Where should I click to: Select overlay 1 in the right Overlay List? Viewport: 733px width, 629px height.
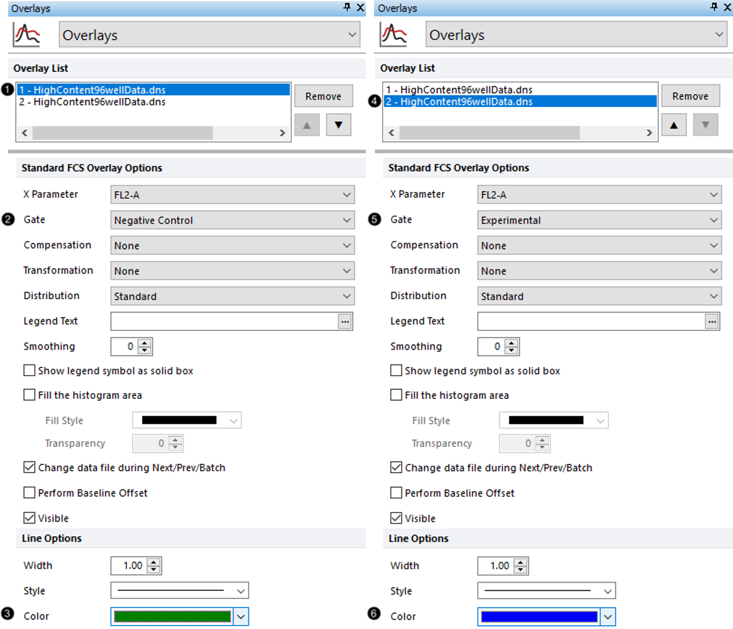point(520,90)
